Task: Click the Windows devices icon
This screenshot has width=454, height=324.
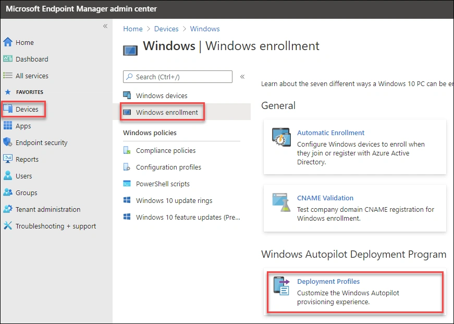Action: pyautogui.click(x=127, y=95)
